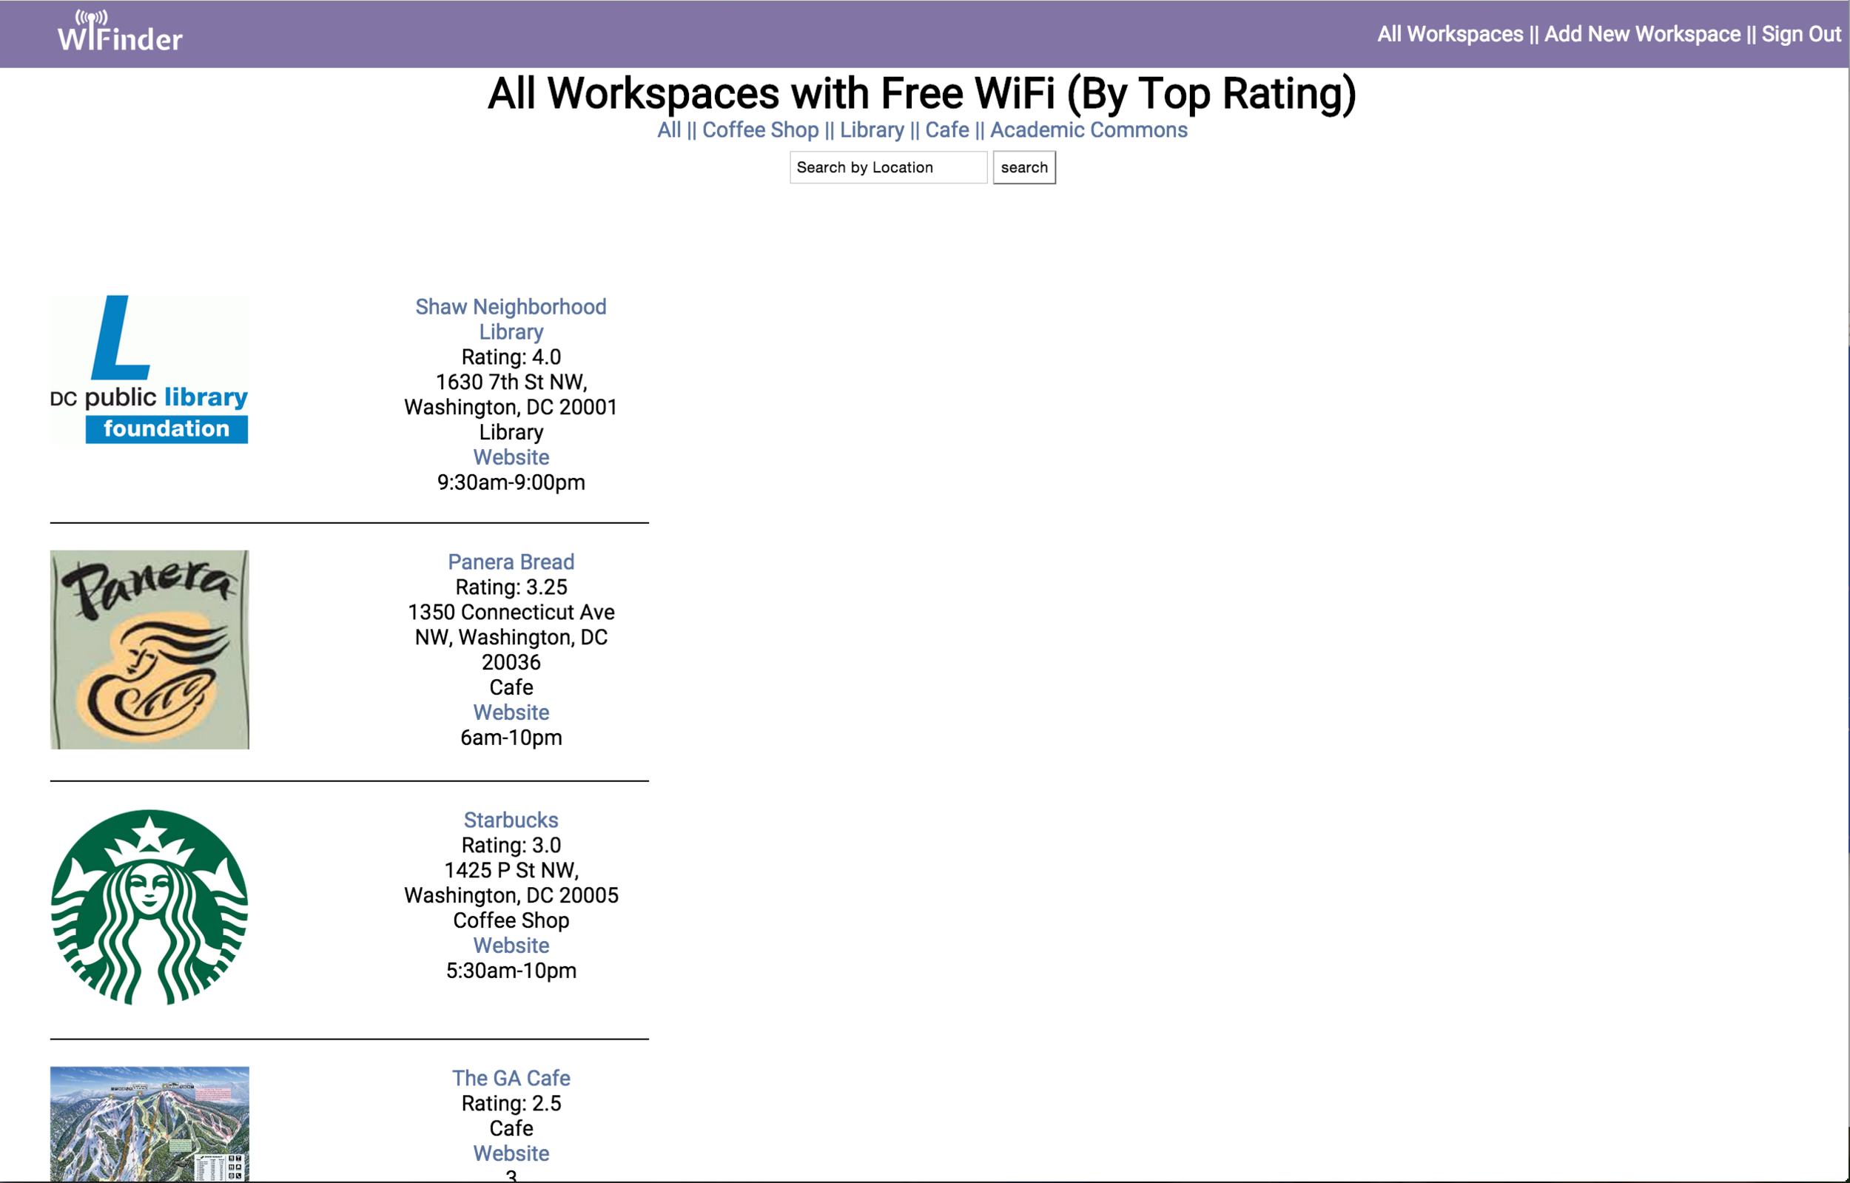The image size is (1850, 1183).
Task: Open The GA Cafe workspace page
Action: pos(511,1078)
